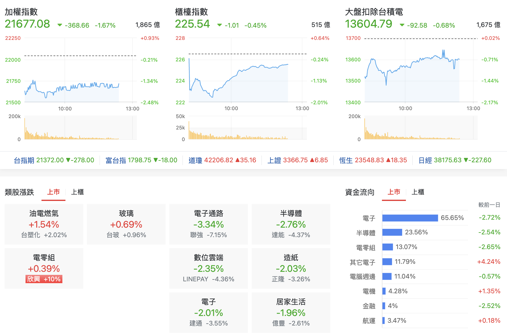Click stock 聯強 -7.15%
This screenshot has width=507, height=335.
click(x=209, y=235)
